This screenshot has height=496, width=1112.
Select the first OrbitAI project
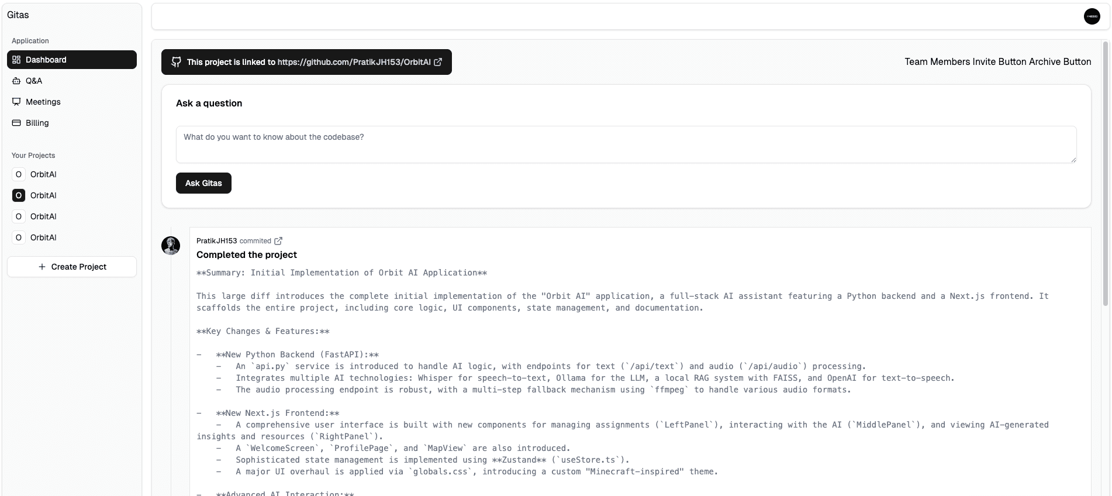point(43,174)
